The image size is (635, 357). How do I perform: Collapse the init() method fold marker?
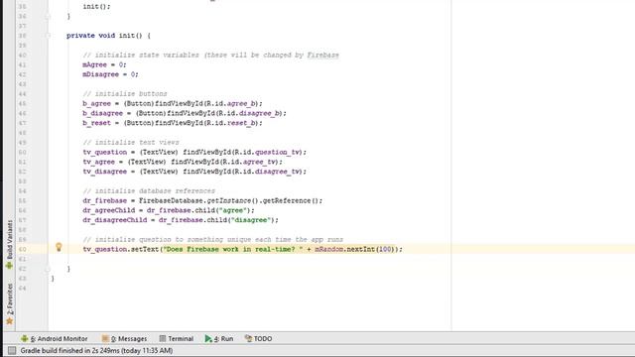[48, 36]
